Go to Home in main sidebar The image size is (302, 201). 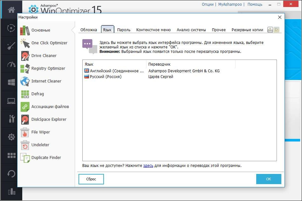pyautogui.click(x=11, y=10)
